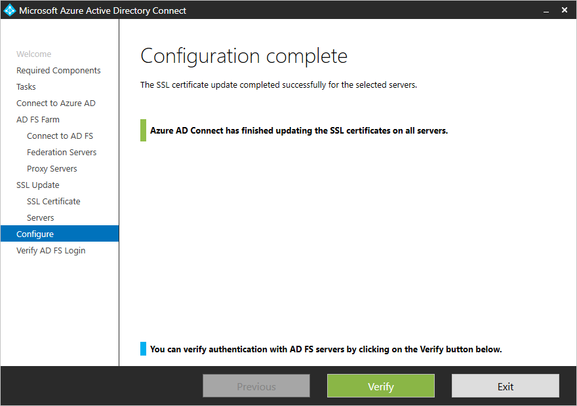Click the Configuration complete heading
This screenshot has height=406, width=577.
244,56
